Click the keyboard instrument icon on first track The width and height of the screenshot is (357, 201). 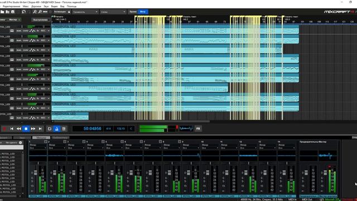click(12, 31)
